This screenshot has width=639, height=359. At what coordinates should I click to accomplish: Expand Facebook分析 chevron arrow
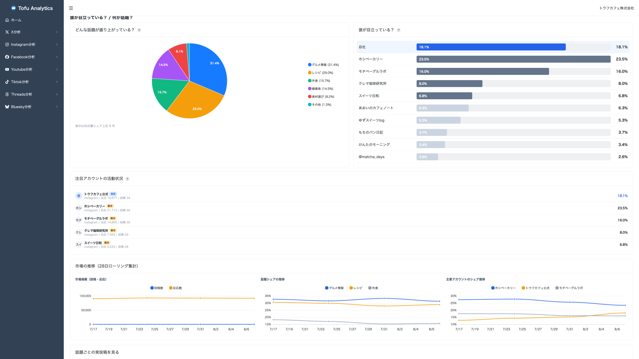(57, 57)
